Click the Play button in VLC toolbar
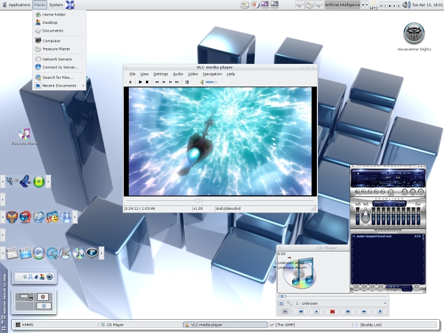Image resolution: width=444 pixels, height=333 pixels. pos(140,82)
